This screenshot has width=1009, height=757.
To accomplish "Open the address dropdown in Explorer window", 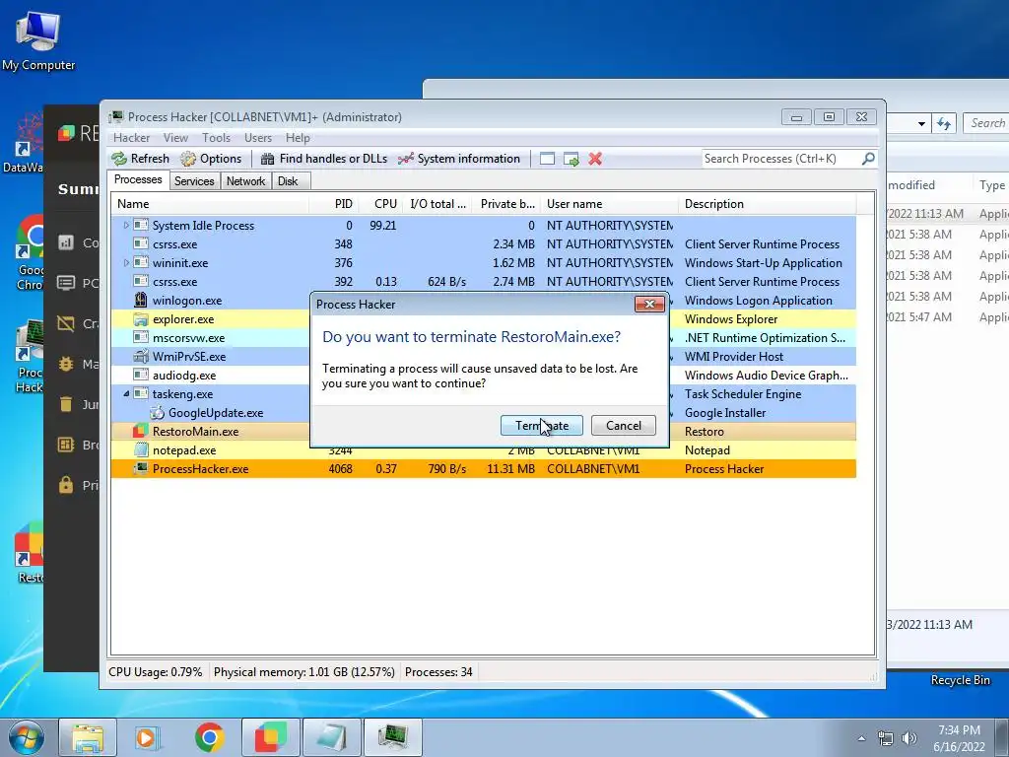I will 921,123.
